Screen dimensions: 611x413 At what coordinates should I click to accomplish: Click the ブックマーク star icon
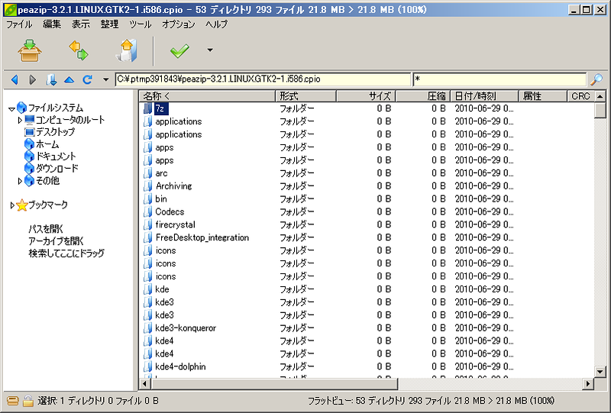point(22,205)
